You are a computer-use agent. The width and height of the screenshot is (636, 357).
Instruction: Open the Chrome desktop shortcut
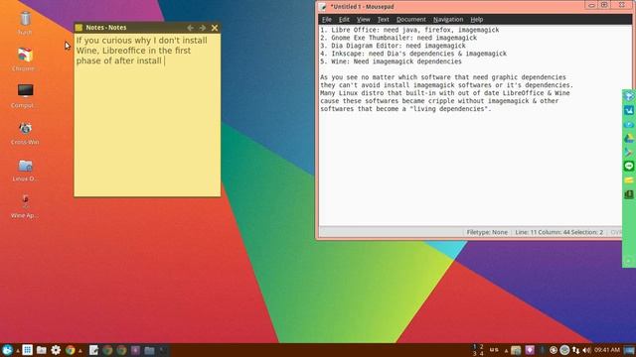tap(25, 59)
